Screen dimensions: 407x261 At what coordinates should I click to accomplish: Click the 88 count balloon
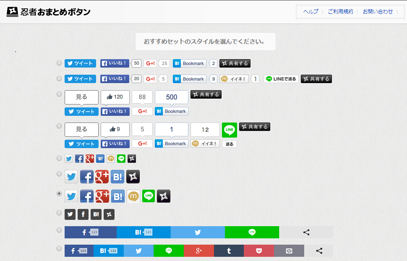(x=142, y=97)
